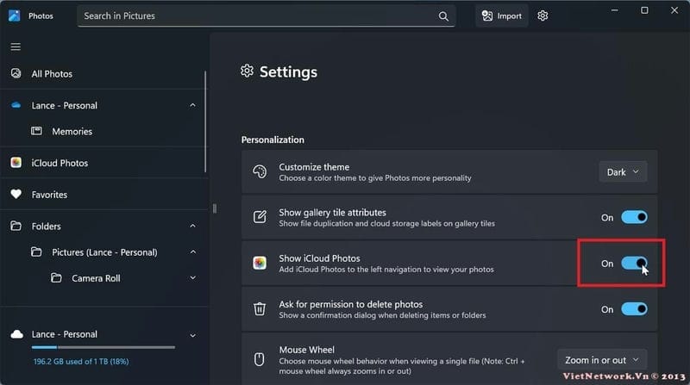Click the hamburger navigation menu icon
This screenshot has width=690, height=385.
pyautogui.click(x=16, y=47)
